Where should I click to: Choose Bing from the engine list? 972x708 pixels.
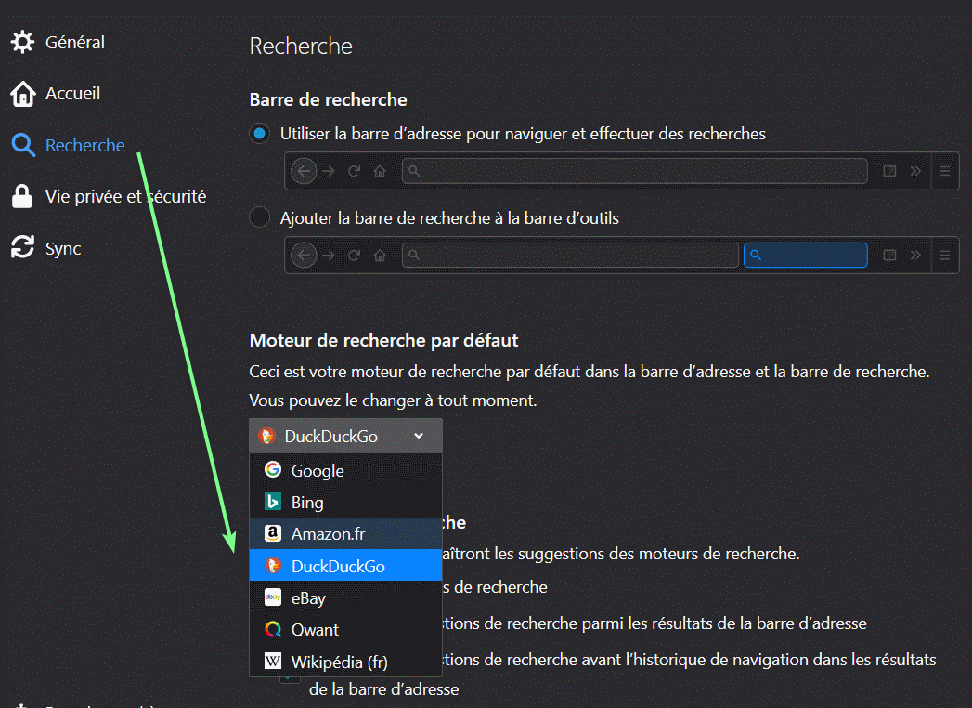(346, 502)
